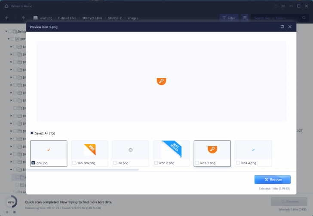Click the $RRF5ELZ breadcrumb

(x=115, y=18)
